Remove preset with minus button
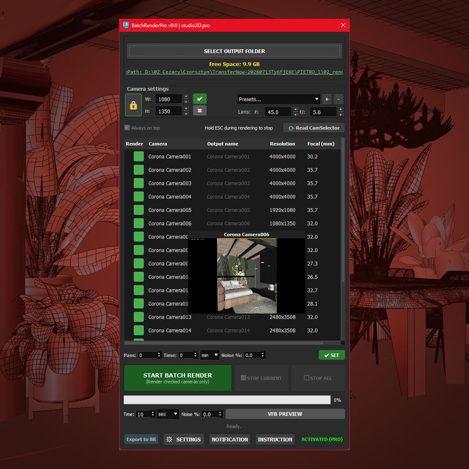 [338, 99]
